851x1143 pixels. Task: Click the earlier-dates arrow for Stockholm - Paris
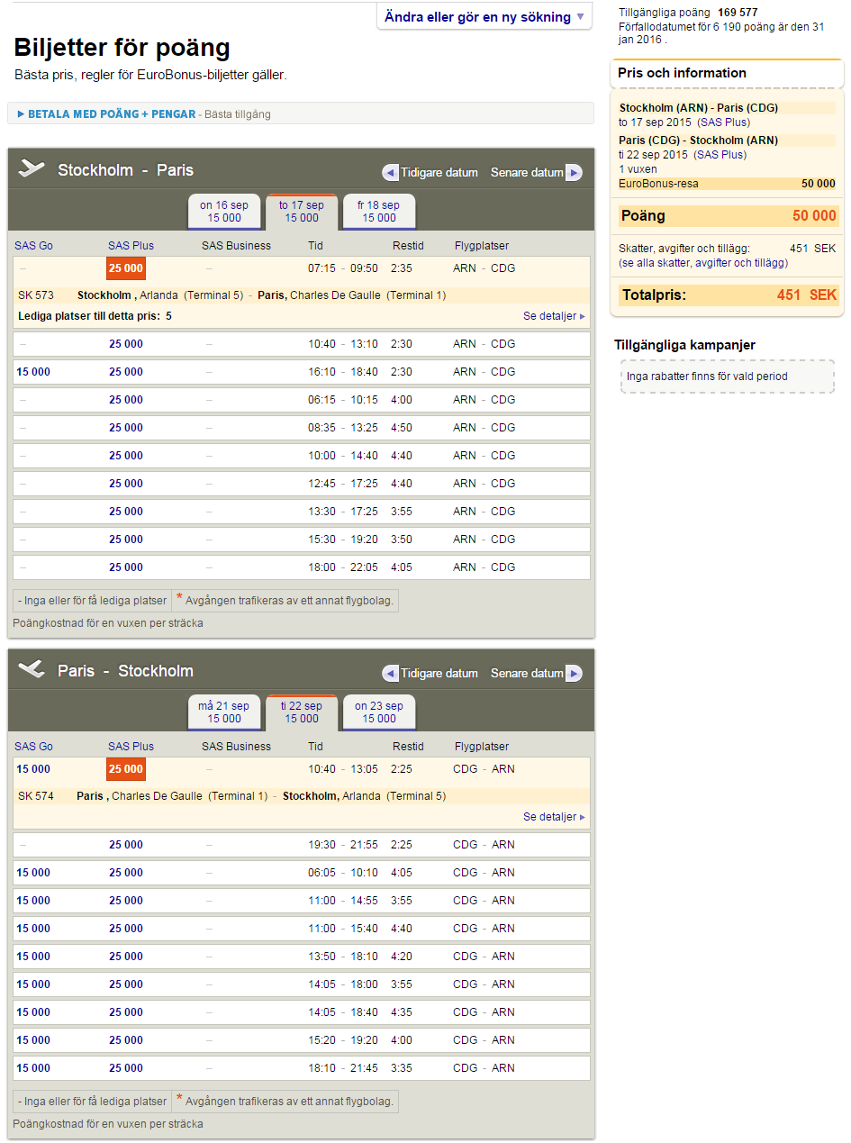pyautogui.click(x=391, y=173)
